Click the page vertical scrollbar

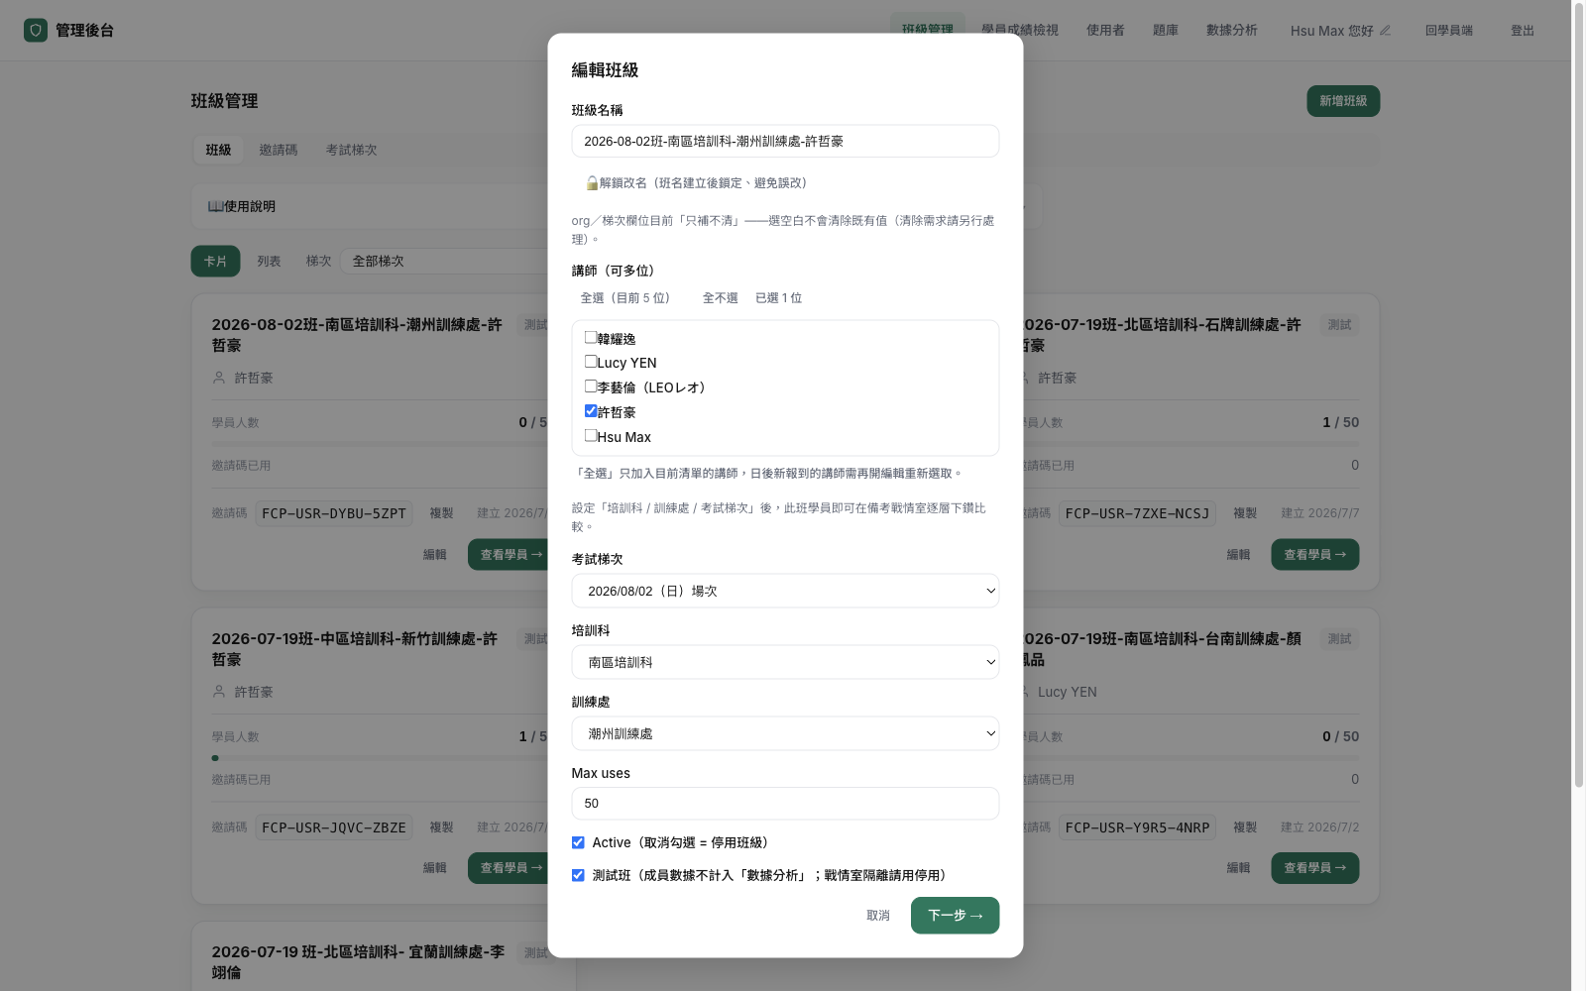click(1578, 396)
